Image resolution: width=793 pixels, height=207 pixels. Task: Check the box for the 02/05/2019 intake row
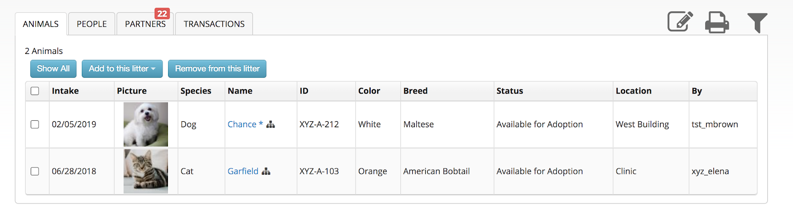pyautogui.click(x=35, y=124)
